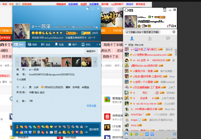201x139 pixels.
Task: Open the cloud drive icon in QQ bottom bar
Action: [147, 134]
